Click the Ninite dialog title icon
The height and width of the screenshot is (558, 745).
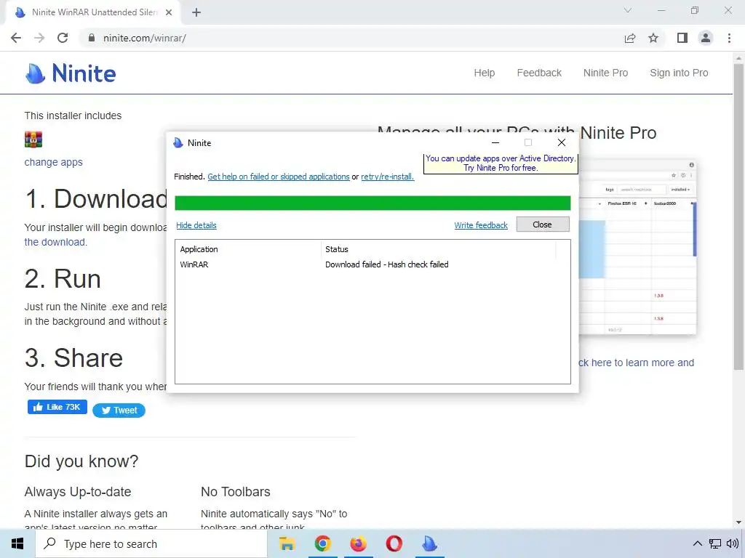tap(178, 143)
